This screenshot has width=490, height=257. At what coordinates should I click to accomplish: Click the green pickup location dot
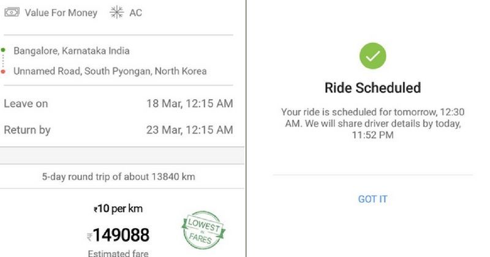point(3,51)
